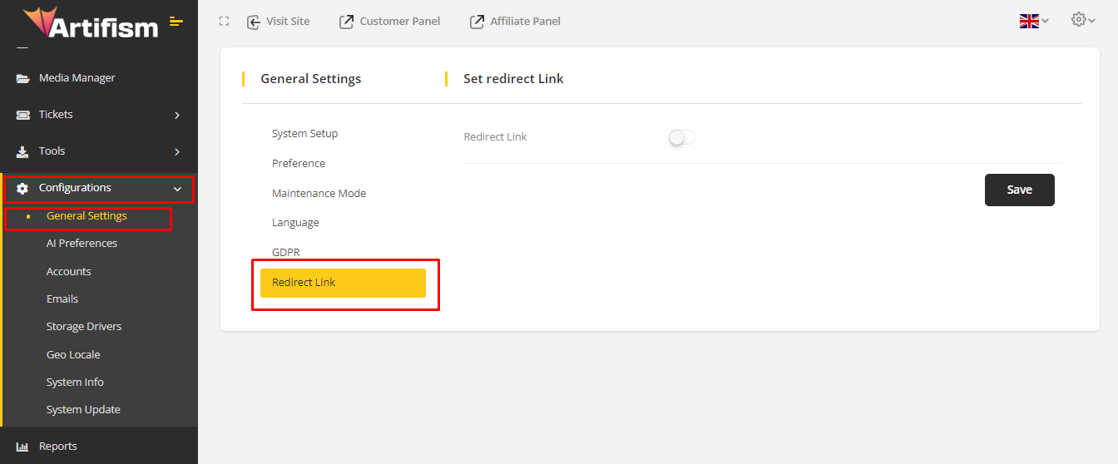This screenshot has width=1118, height=464.
Task: Click the Reports chart icon
Action: tap(22, 447)
